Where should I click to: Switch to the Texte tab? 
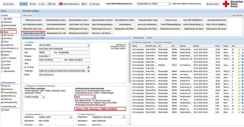(150, 38)
